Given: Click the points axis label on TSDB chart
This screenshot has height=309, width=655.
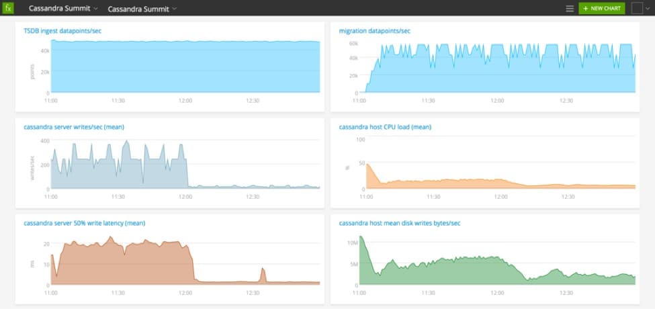Looking at the screenshot, I should pos(32,71).
